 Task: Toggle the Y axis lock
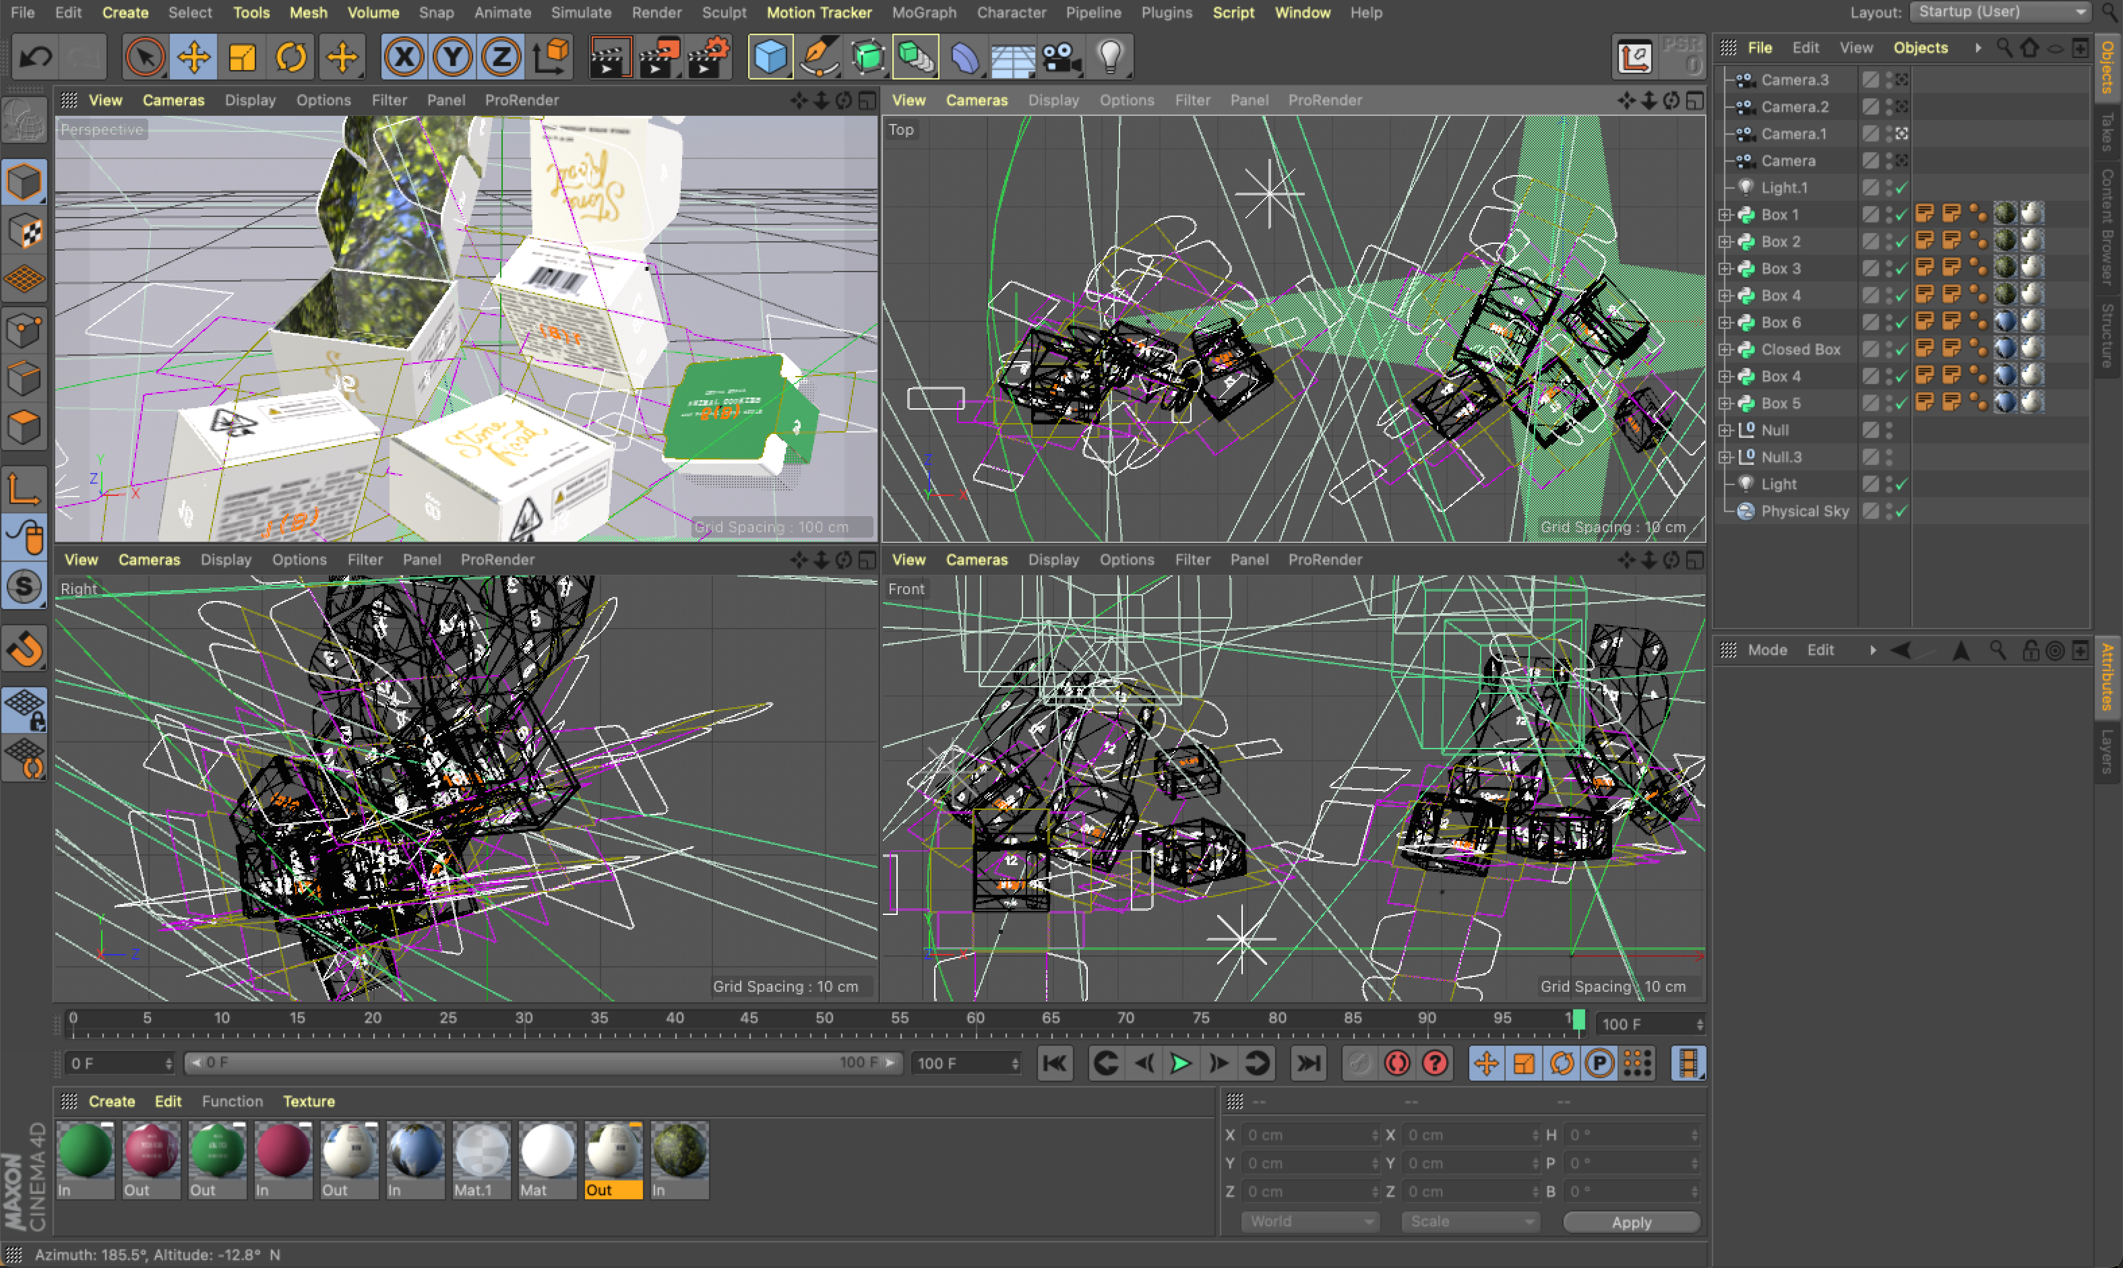(x=452, y=58)
